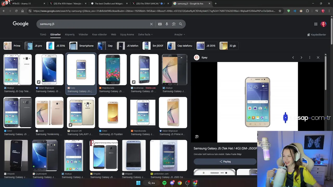Click the browser address bar URL
This screenshot has width=333, height=187.
coord(154,11)
